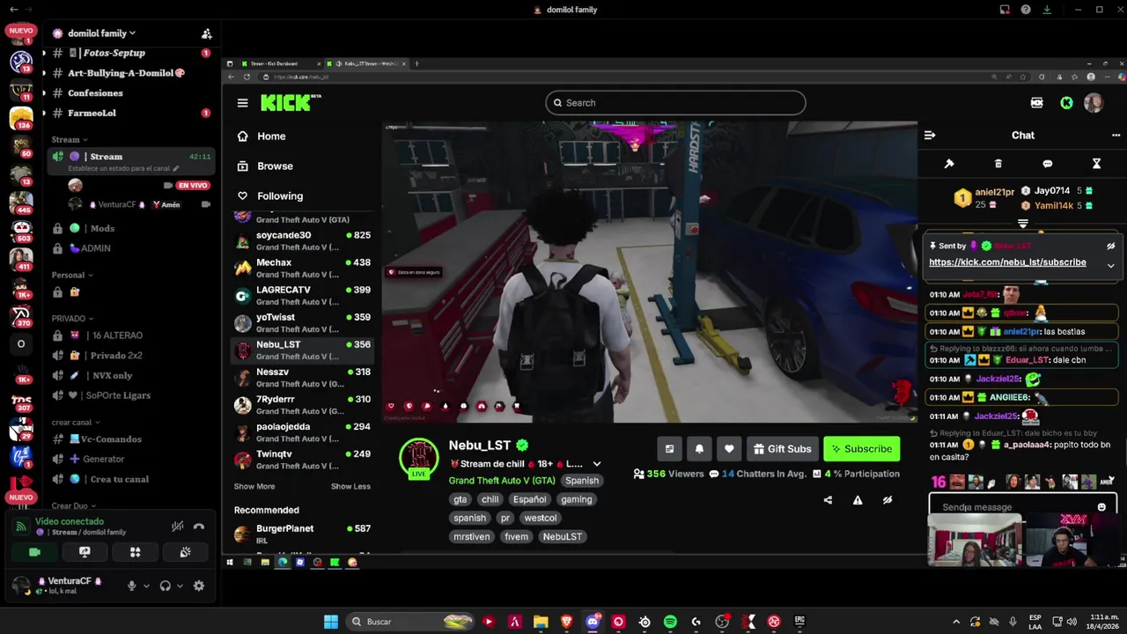The height and width of the screenshot is (634, 1127).
Task: Collapse the Personal category
Action: [x=72, y=275]
